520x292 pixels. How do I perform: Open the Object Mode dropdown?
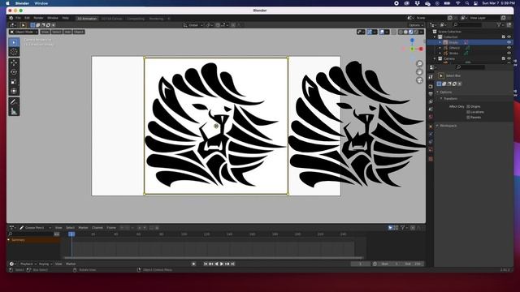24,32
